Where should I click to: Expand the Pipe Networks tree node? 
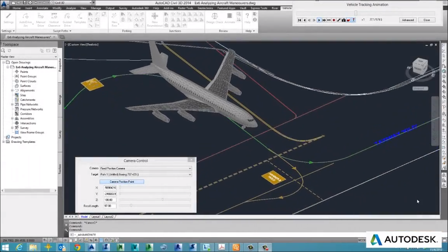click(12, 104)
